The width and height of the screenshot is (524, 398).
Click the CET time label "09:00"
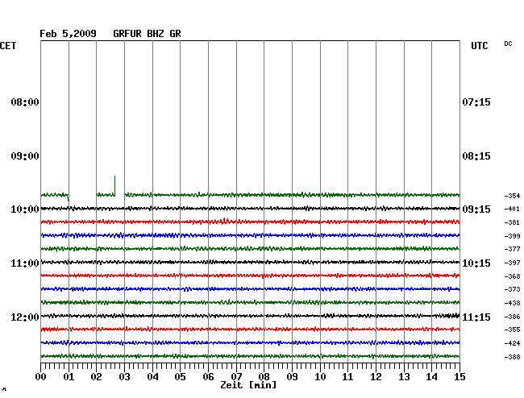(25, 156)
